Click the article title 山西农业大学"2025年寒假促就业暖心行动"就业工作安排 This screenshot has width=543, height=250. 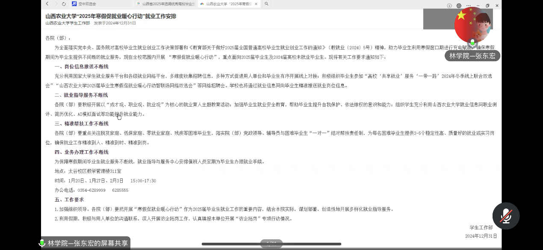pos(111,16)
